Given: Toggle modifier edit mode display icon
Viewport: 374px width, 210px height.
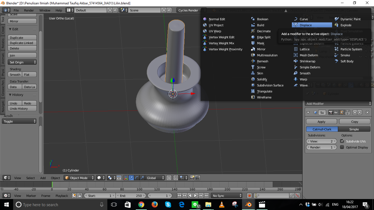Looking at the screenshot, I should 342,112.
